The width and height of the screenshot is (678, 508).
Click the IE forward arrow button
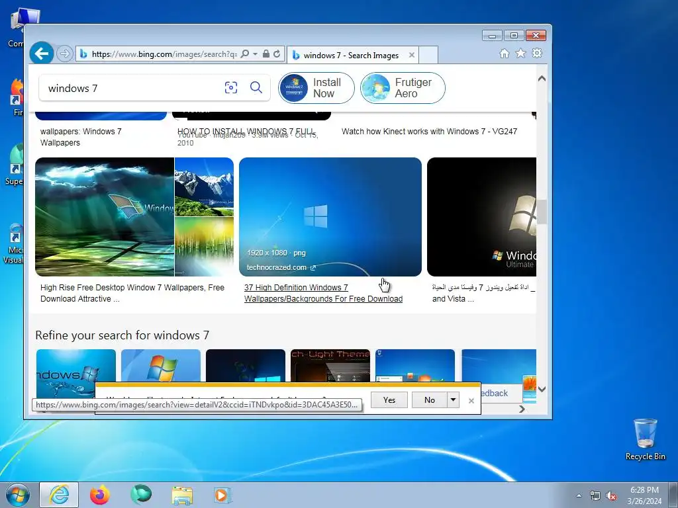click(64, 54)
